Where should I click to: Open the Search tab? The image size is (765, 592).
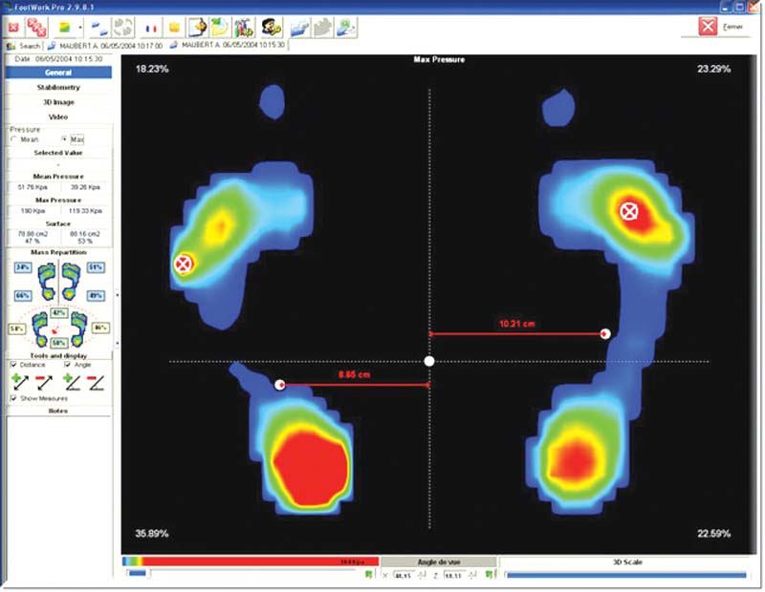24,45
